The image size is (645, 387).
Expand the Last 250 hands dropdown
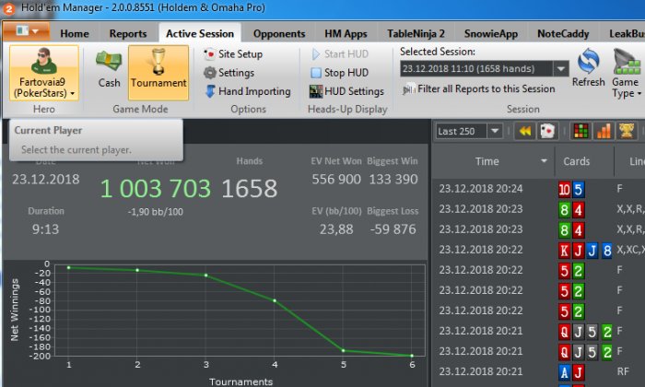pos(495,131)
